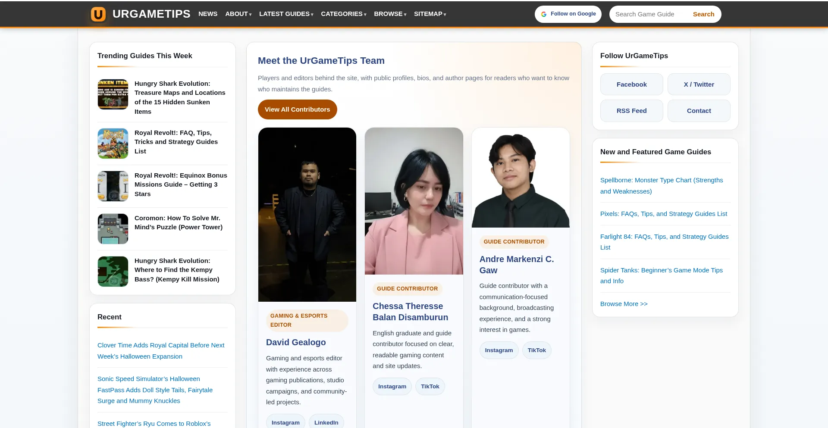The width and height of the screenshot is (828, 428).
Task: Expand the CATEGORIES dropdown menu
Action: 344,14
